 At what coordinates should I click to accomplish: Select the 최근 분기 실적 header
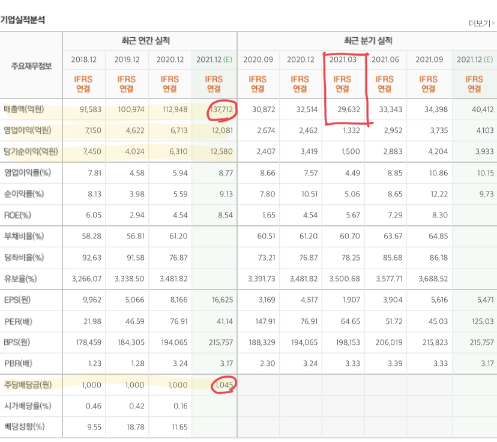[x=368, y=41]
